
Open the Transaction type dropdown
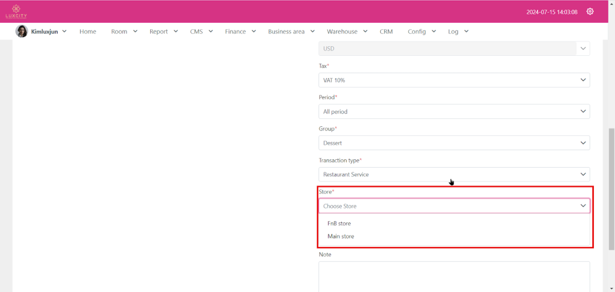click(x=453, y=174)
